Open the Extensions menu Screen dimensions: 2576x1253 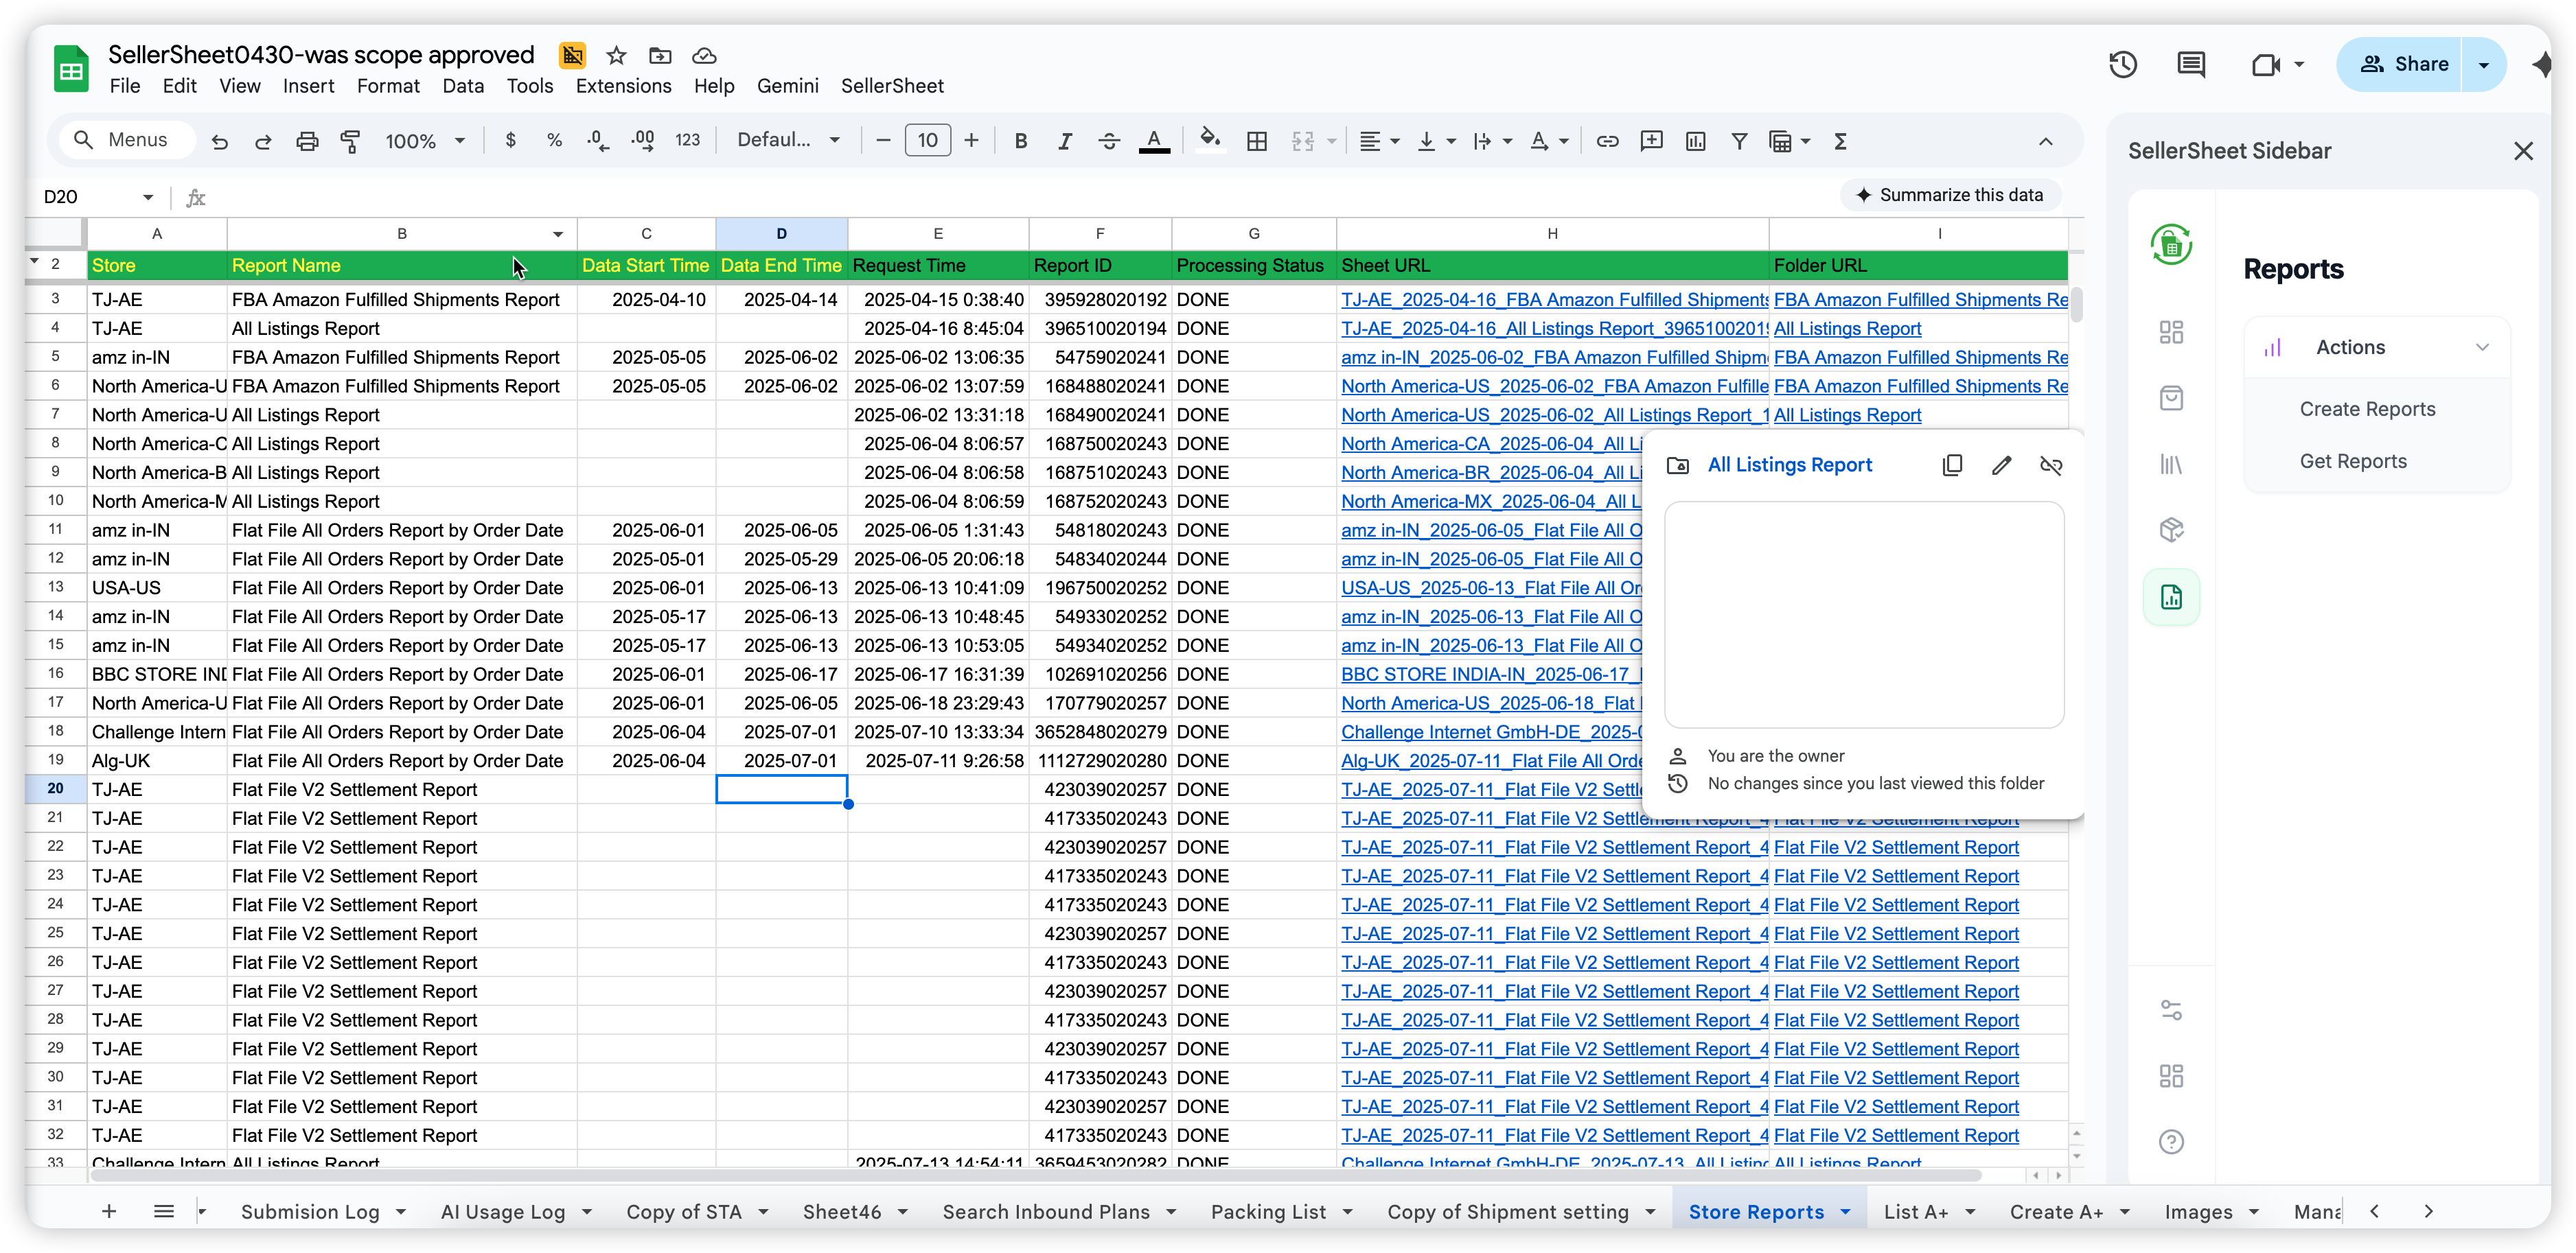pos(623,86)
